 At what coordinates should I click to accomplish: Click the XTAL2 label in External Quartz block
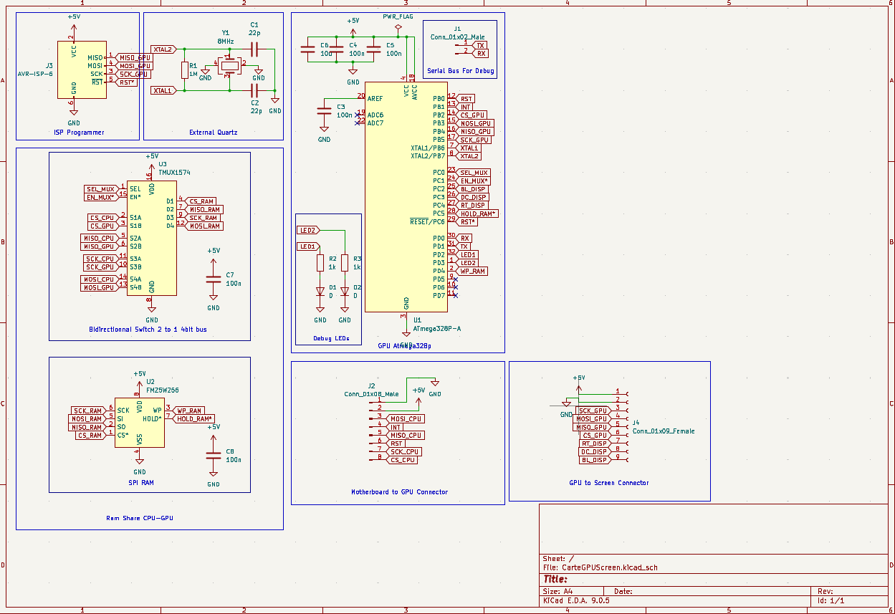[x=163, y=49]
